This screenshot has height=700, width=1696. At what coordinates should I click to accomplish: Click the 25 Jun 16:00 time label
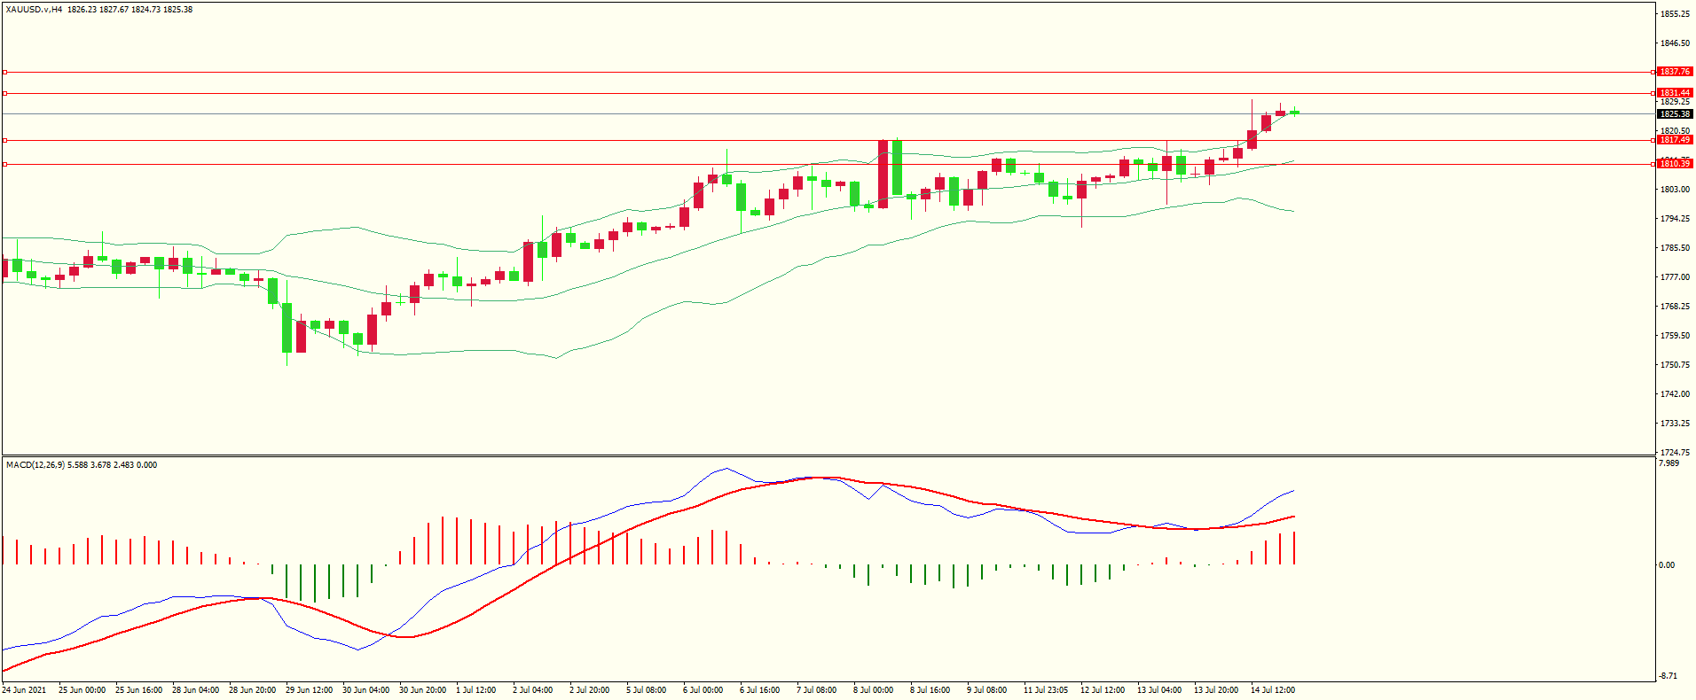point(138,690)
